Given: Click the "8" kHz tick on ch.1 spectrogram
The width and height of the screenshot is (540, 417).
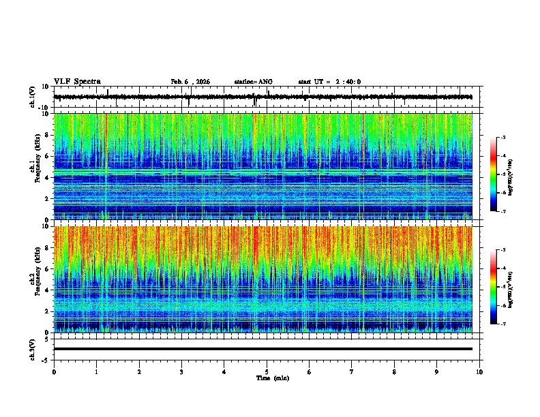Looking at the screenshot, I should pyautogui.click(x=47, y=135).
